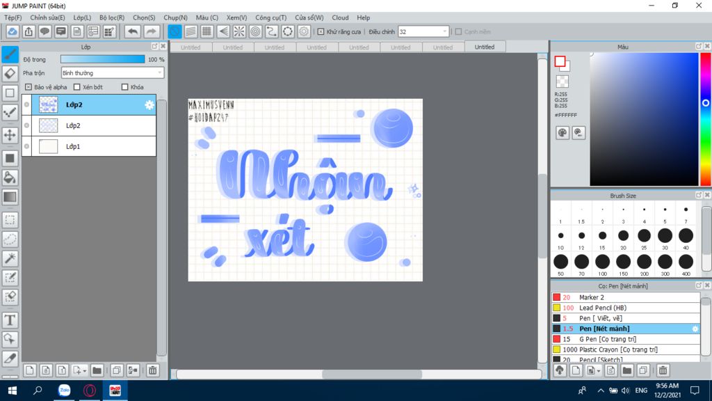This screenshot has width=712, height=401.
Task: Toggle Khử răng cưa checkbox
Action: point(321,32)
